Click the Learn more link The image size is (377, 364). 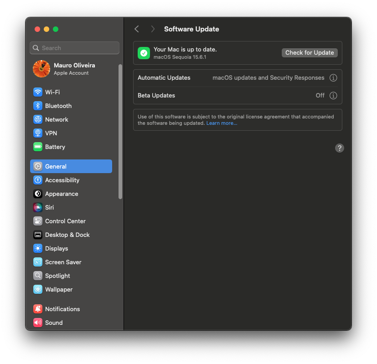[222, 123]
